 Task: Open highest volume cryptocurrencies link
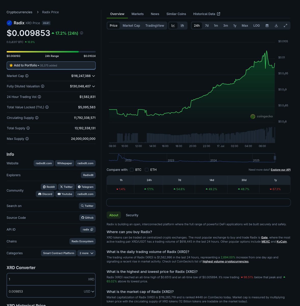click(x=226, y=261)
